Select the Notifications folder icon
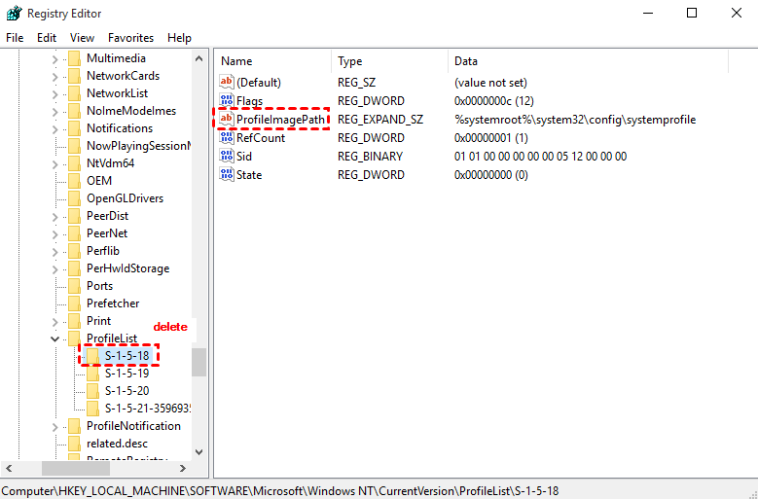The width and height of the screenshot is (758, 499). [x=75, y=128]
